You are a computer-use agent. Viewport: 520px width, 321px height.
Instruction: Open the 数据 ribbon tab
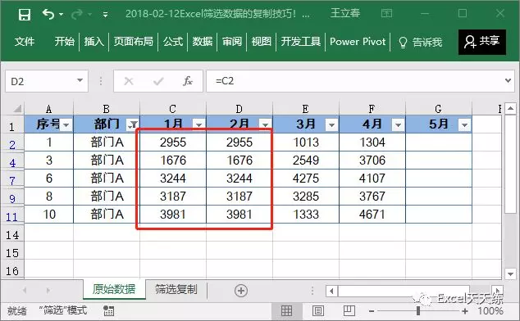(x=203, y=42)
